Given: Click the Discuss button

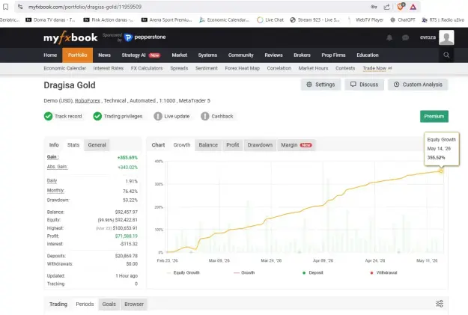Looking at the screenshot, I should 364,85.
